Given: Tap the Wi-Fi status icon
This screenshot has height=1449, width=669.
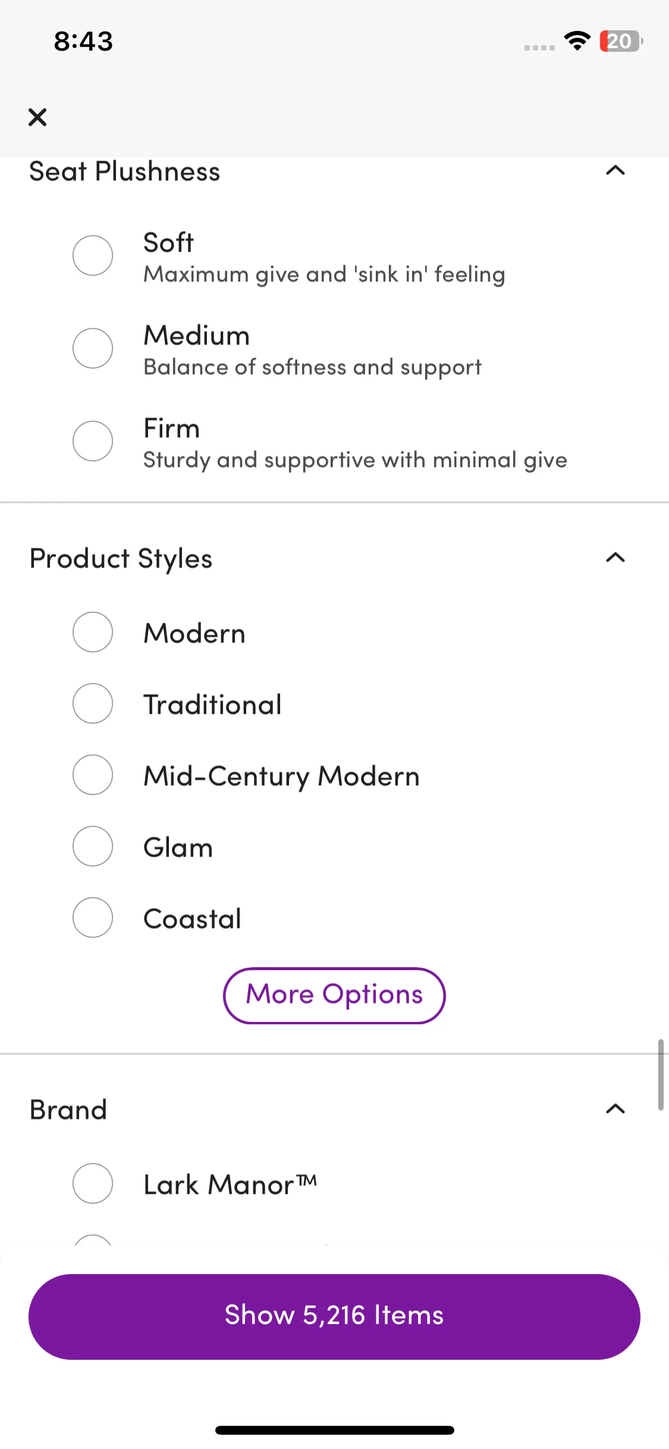Looking at the screenshot, I should (577, 41).
